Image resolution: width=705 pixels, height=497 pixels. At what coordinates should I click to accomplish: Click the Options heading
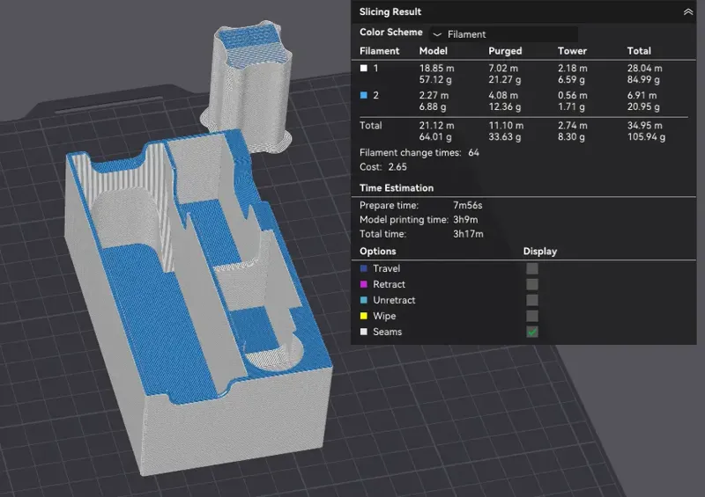(x=378, y=251)
